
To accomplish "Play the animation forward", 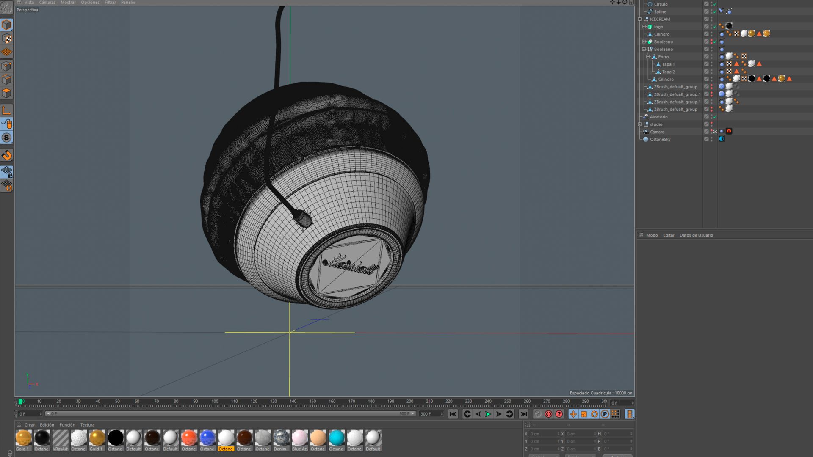I will click(x=488, y=414).
